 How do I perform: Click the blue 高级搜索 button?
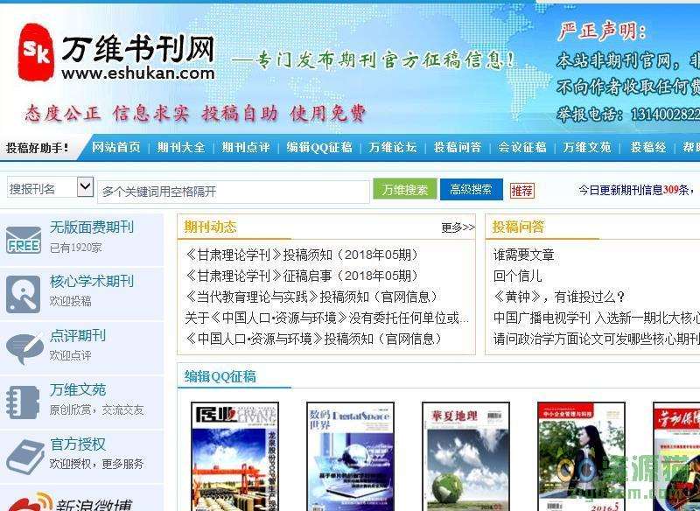click(471, 189)
